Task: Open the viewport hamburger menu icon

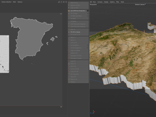Action: coord(91,2)
